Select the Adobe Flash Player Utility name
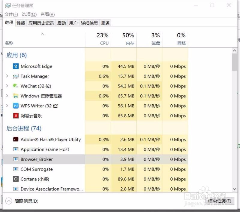The height and width of the screenshot is (212, 240). [x=51, y=140]
